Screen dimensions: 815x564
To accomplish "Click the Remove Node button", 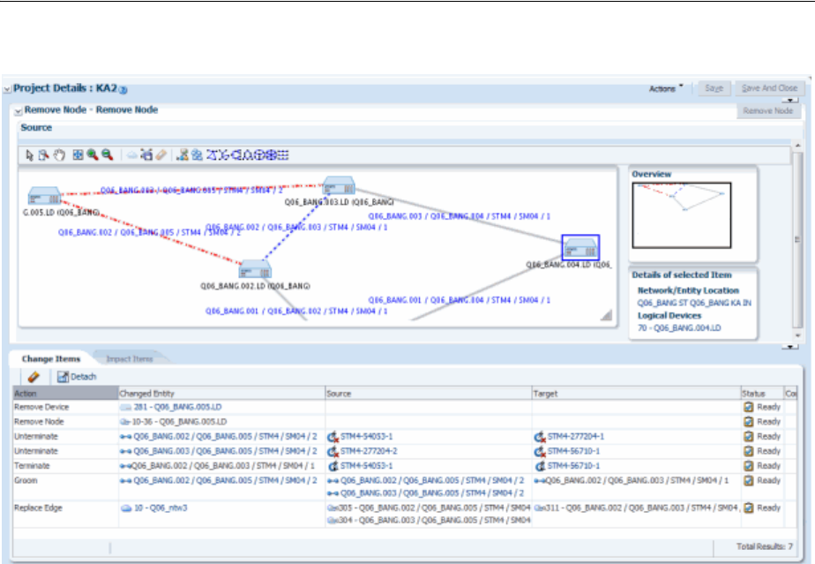I will [x=767, y=111].
